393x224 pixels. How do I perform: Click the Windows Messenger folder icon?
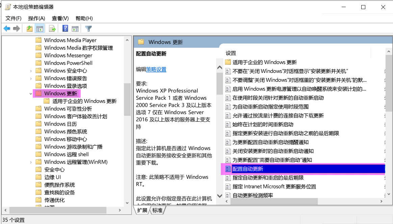point(38,55)
